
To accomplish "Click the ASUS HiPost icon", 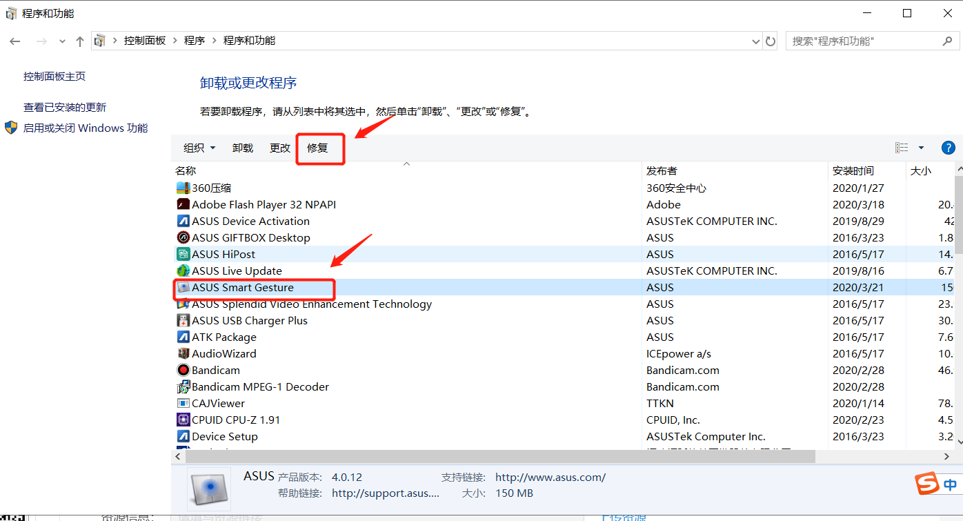I will click(183, 254).
